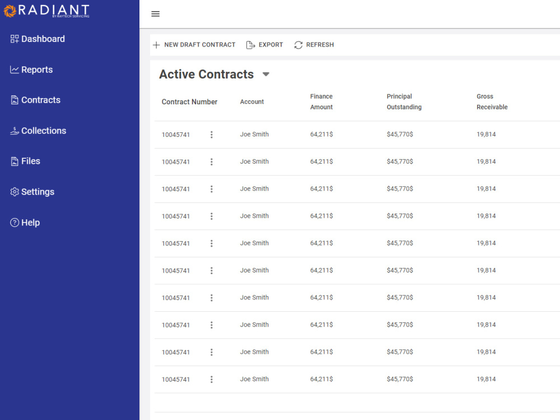
Task: Open the three-dot menu in the first contract row
Action: [212, 135]
